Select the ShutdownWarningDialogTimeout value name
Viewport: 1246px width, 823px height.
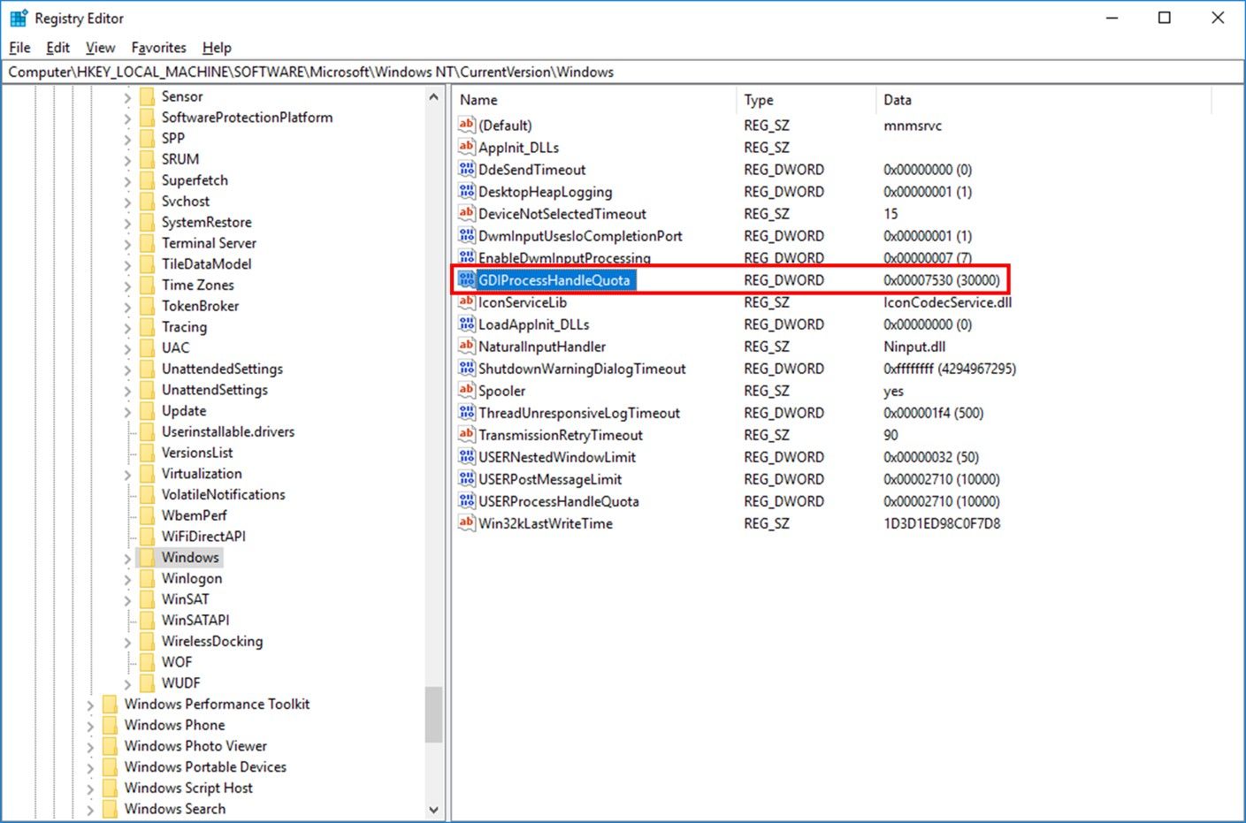(x=582, y=369)
